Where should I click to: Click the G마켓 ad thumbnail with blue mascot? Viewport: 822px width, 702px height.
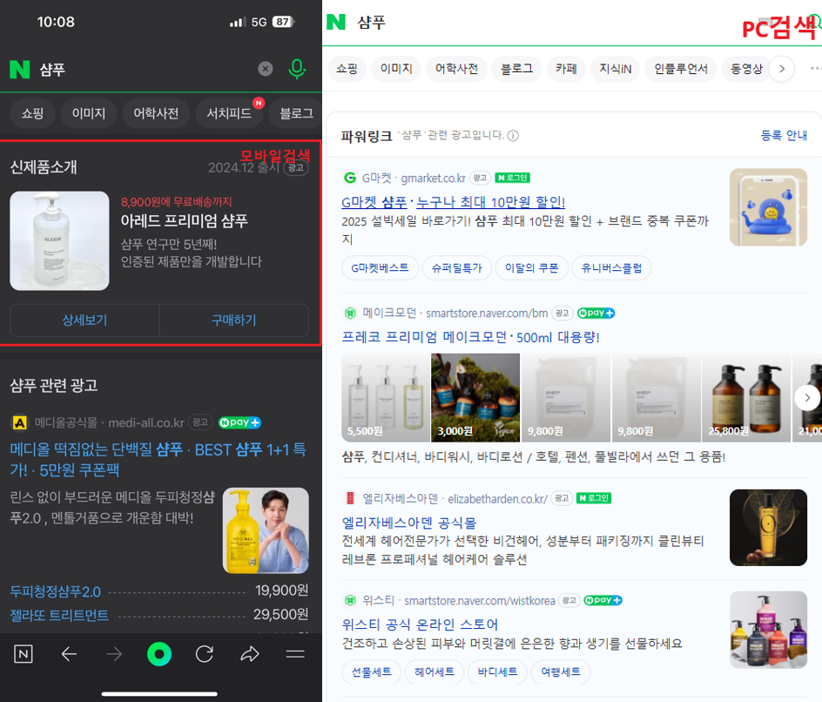click(x=768, y=207)
